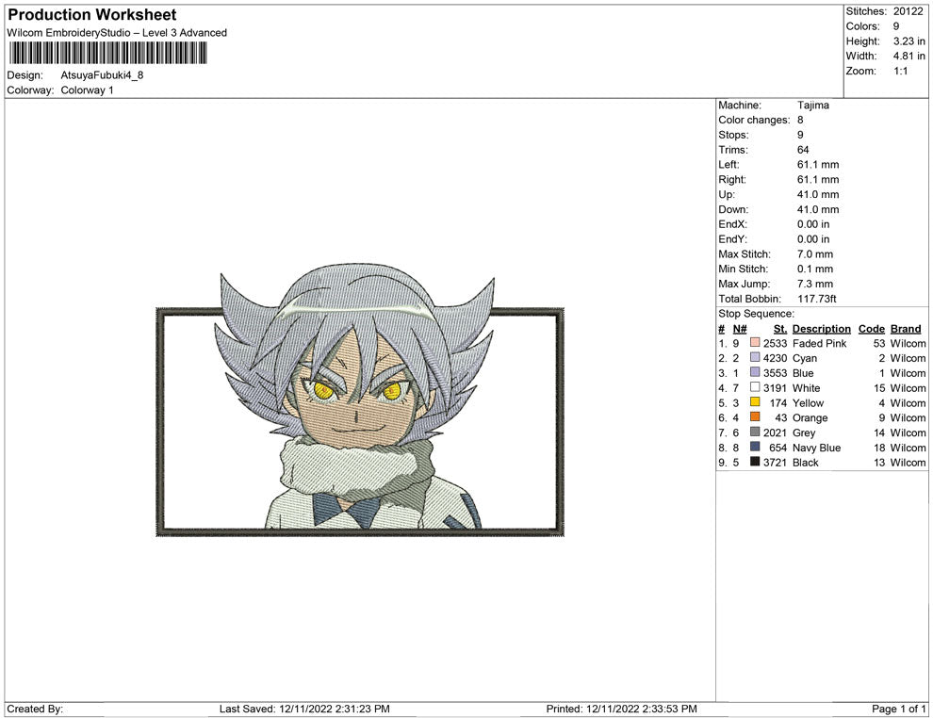Click the Grey thread color swatch
933x718 pixels.
(x=755, y=432)
